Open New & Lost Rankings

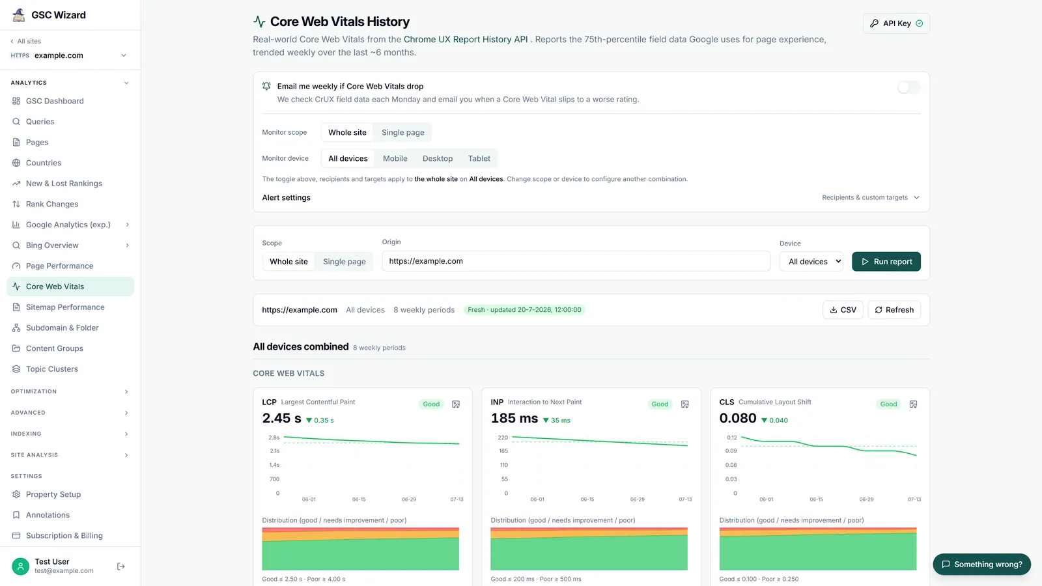point(70,184)
